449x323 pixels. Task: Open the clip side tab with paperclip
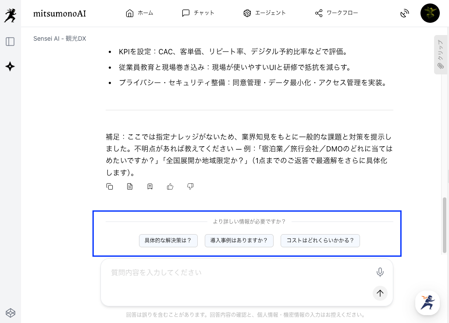441,55
